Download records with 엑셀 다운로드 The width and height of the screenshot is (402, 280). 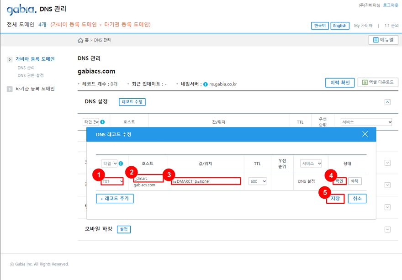(x=378, y=82)
